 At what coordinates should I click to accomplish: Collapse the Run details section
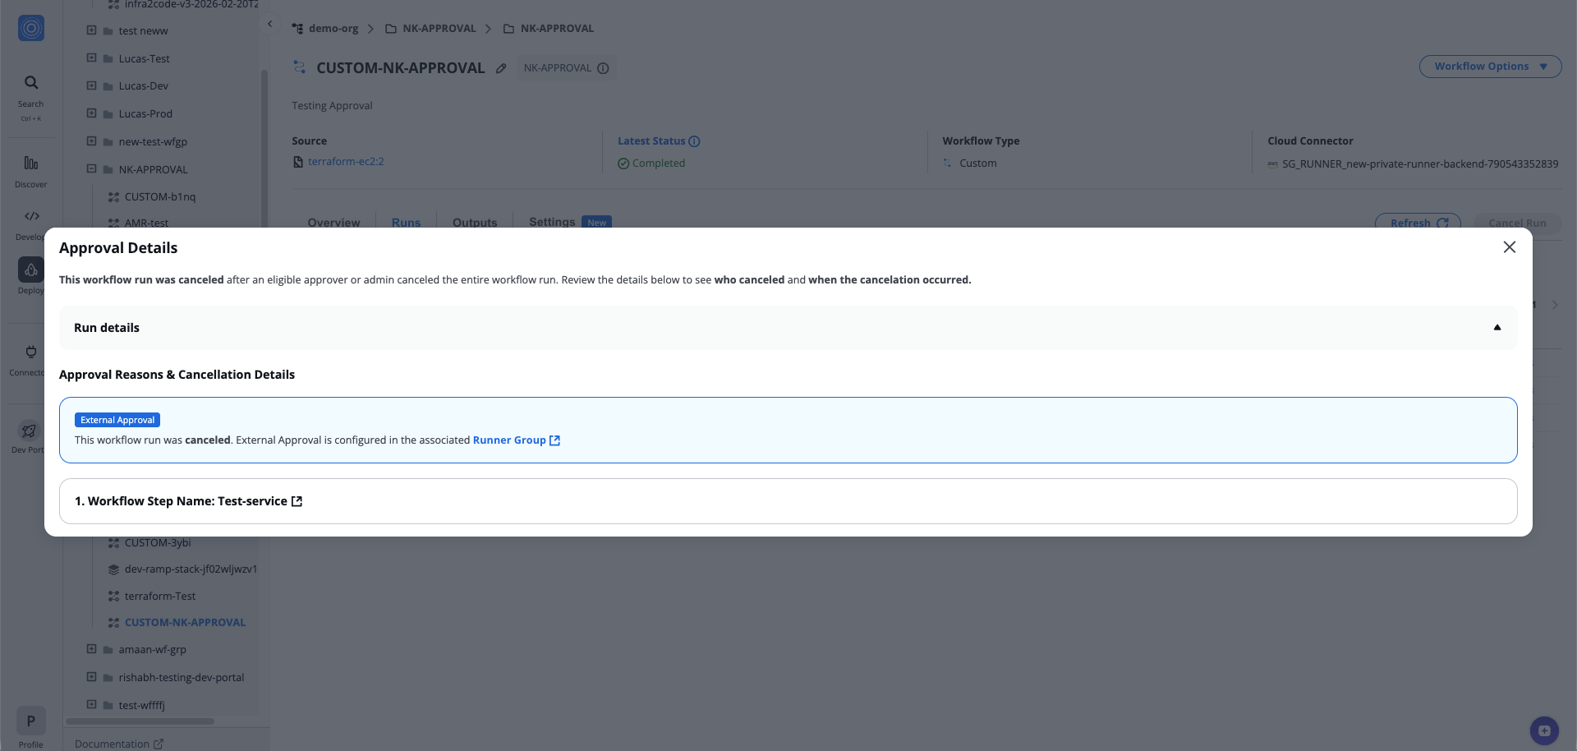[x=1497, y=327]
